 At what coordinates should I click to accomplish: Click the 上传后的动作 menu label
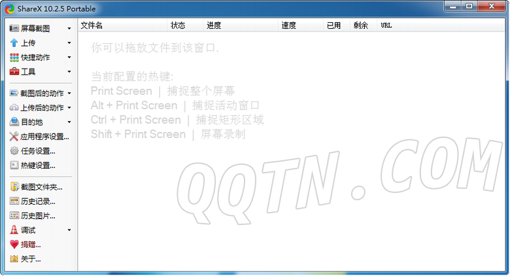(x=42, y=108)
